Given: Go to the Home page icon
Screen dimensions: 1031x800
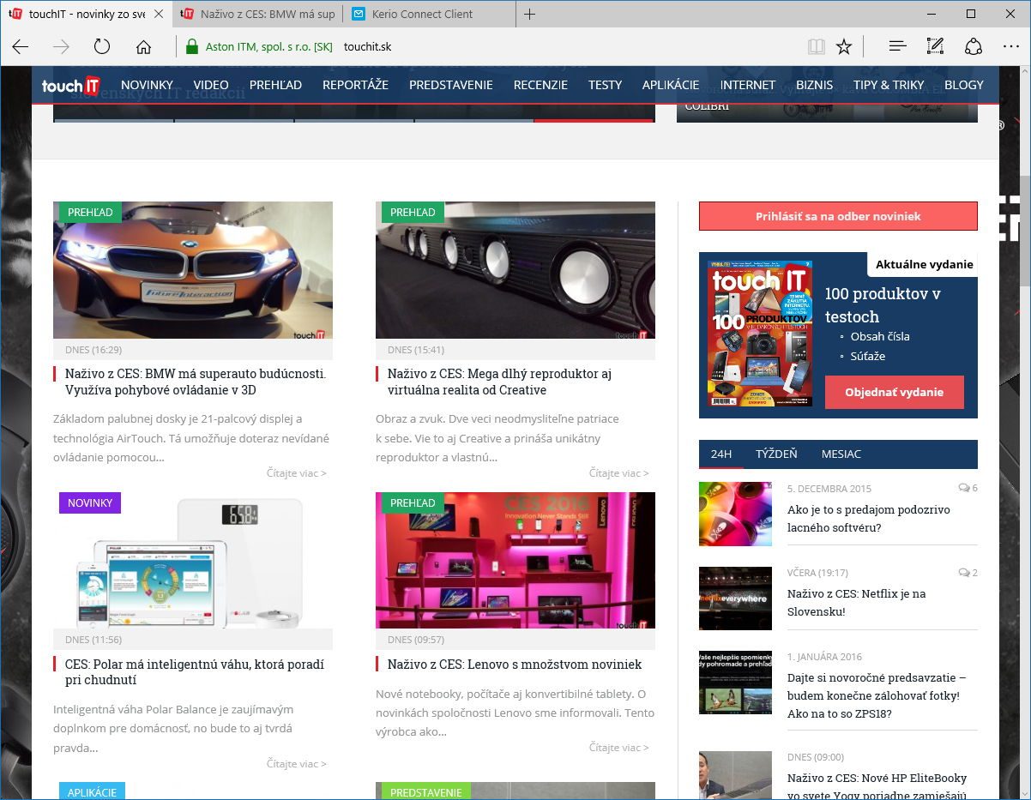Looking at the screenshot, I should tap(143, 47).
